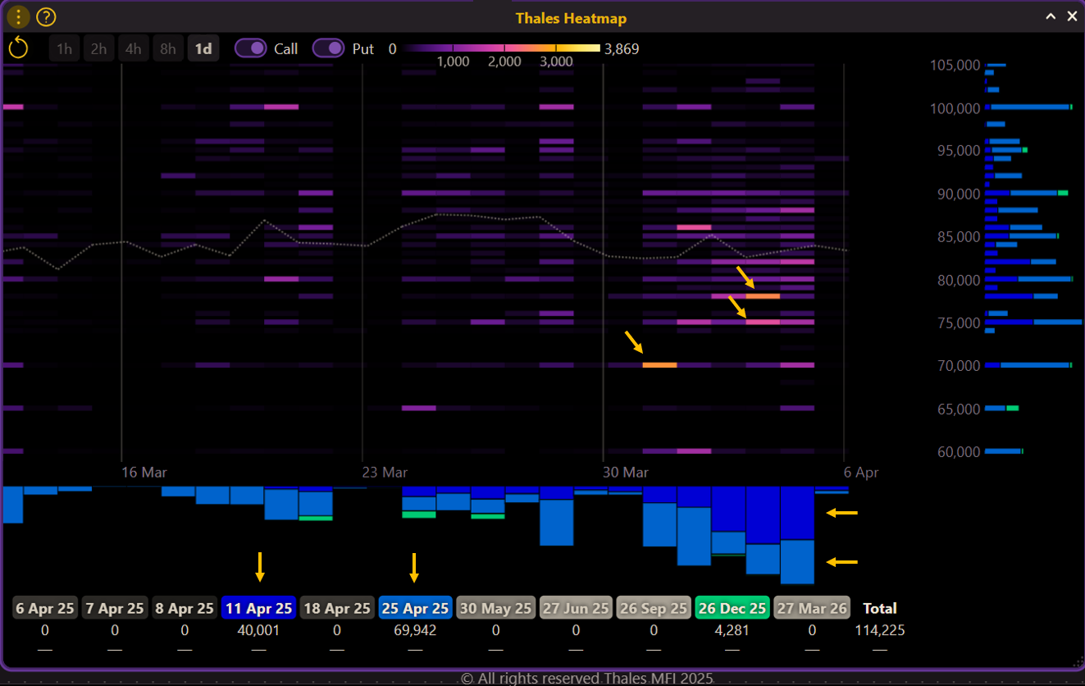This screenshot has height=686, width=1085.
Task: Select the 11 Apr 25 expiry
Action: tap(258, 608)
